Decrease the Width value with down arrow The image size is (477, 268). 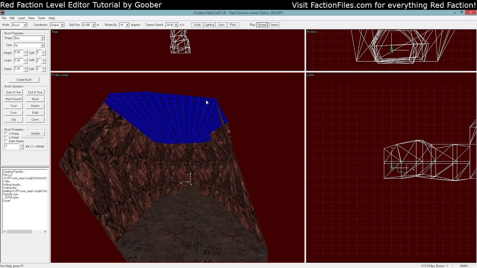pyautogui.click(x=25, y=62)
